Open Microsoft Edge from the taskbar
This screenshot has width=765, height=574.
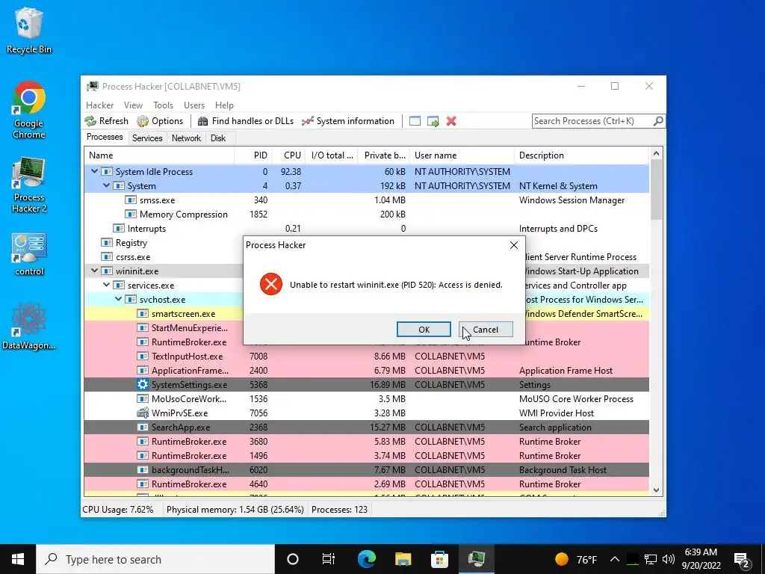click(x=366, y=559)
